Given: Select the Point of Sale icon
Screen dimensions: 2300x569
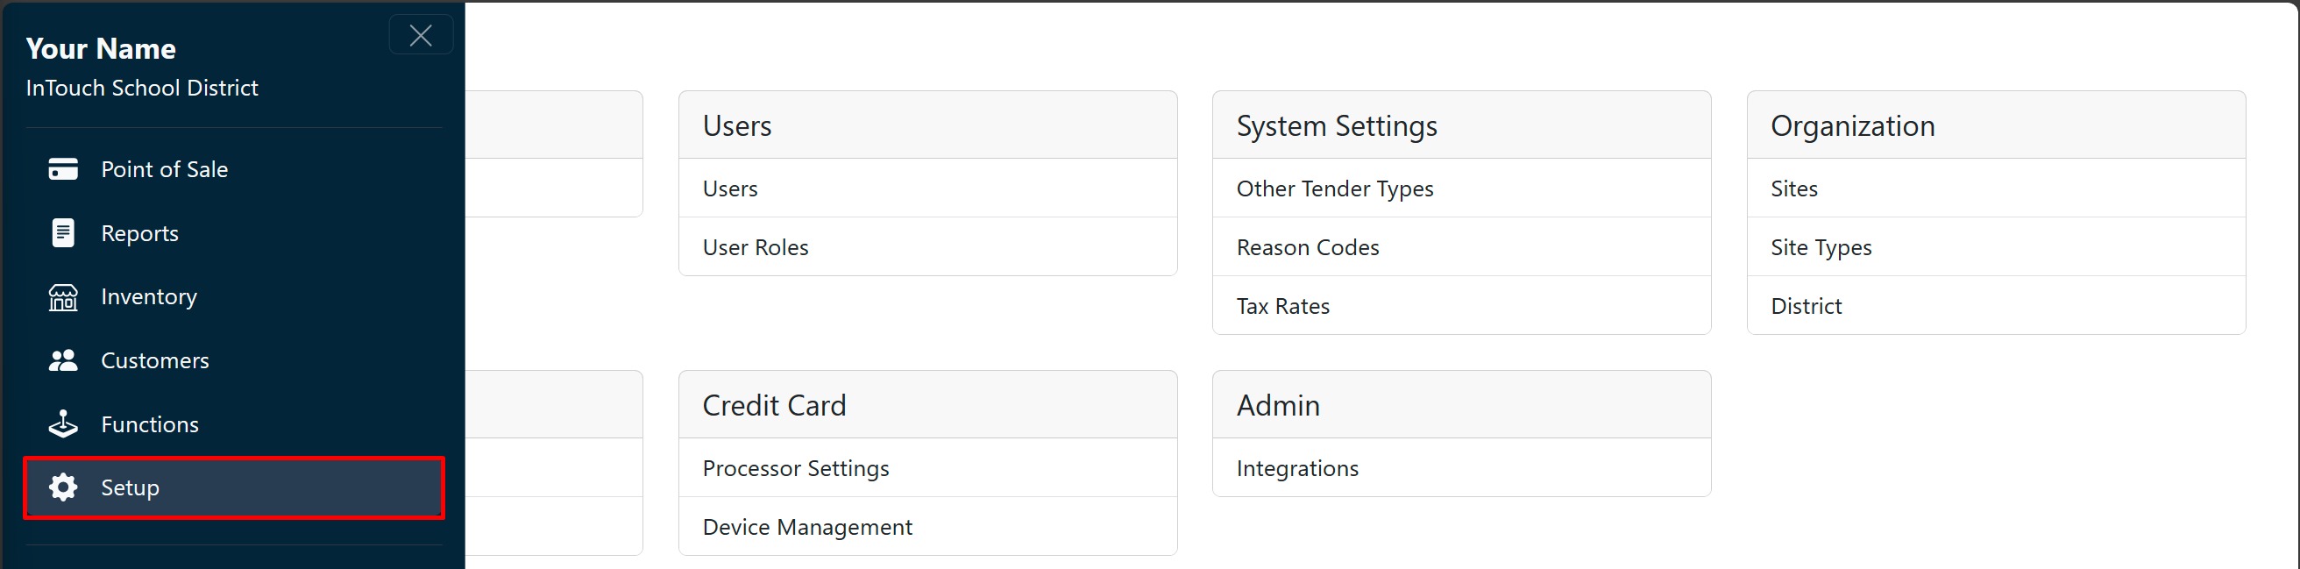Looking at the screenshot, I should [x=62, y=169].
